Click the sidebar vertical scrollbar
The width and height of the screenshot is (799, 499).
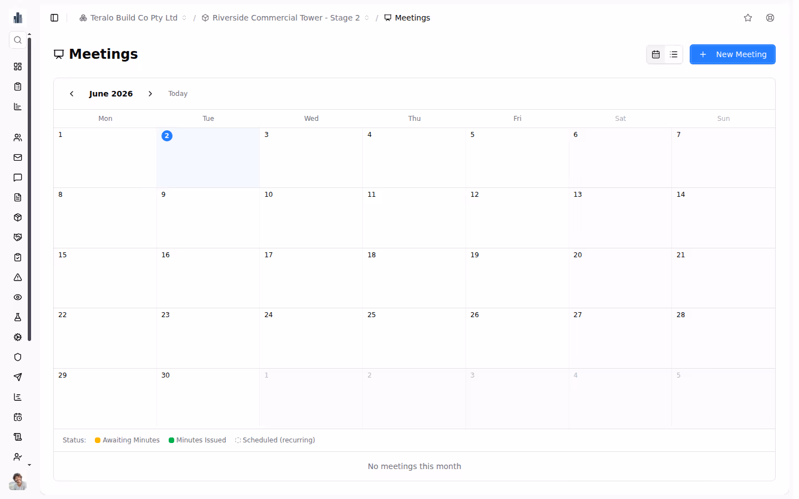(x=29, y=189)
